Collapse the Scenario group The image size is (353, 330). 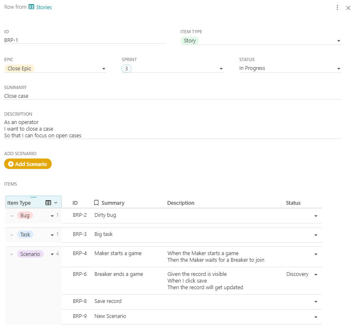(12, 254)
